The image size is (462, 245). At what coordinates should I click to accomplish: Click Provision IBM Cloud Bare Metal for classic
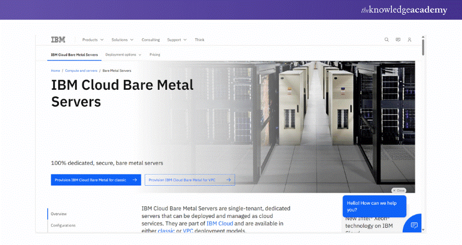click(x=96, y=180)
